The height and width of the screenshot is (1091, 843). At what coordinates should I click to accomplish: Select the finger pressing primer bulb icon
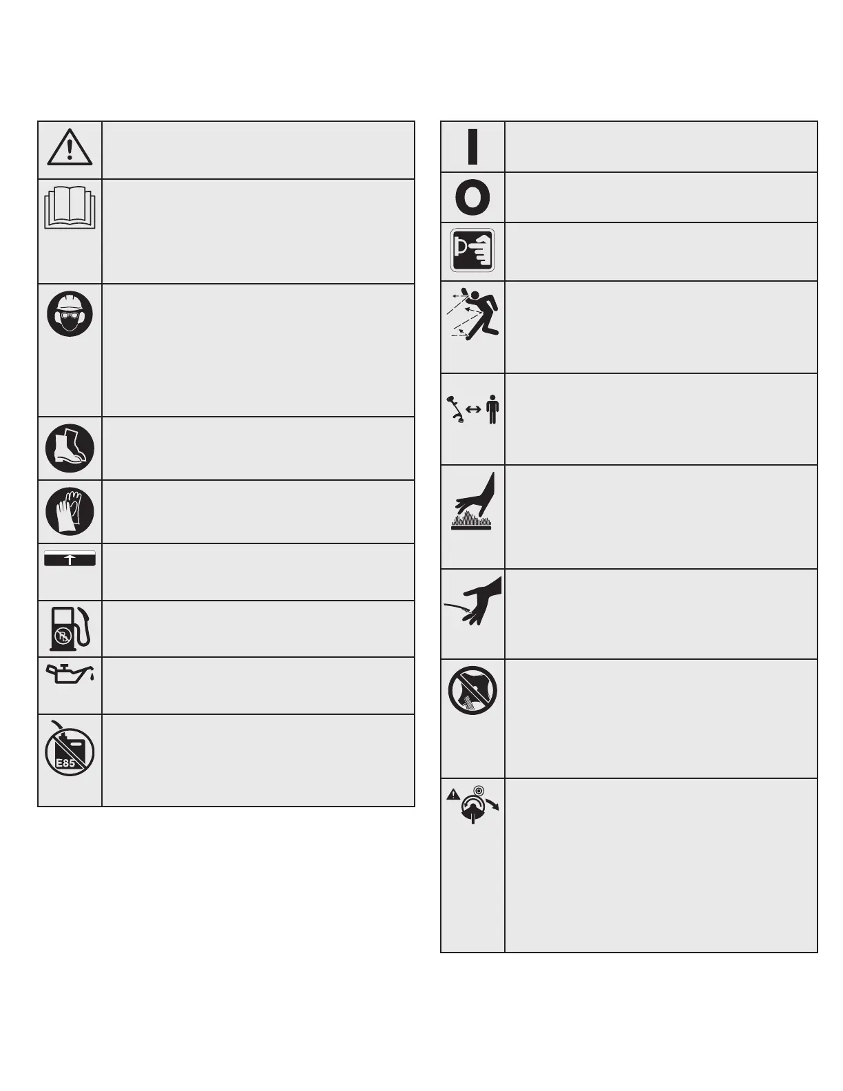click(472, 251)
